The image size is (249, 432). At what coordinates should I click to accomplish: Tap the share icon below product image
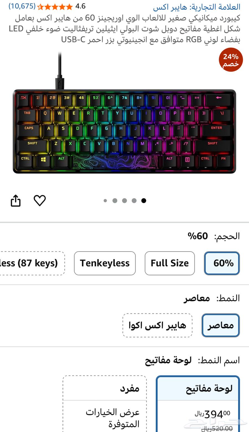click(15, 201)
